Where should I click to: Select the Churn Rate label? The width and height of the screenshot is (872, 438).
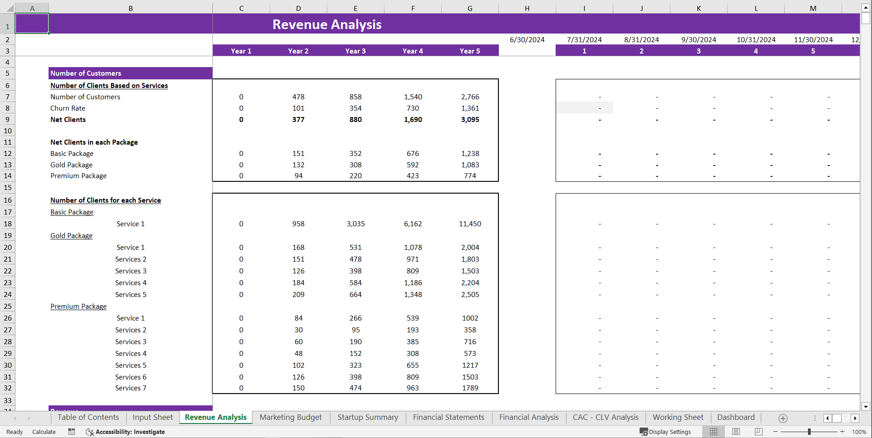(x=68, y=108)
